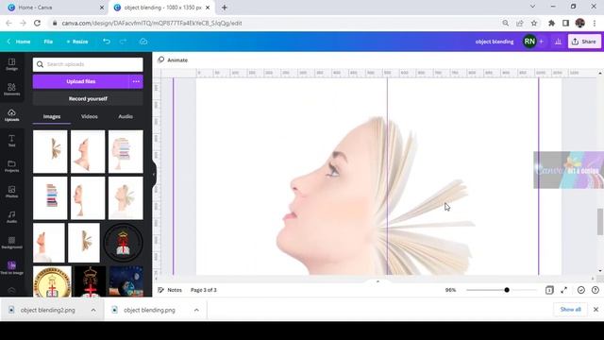
Task: Click the Share button
Action: coord(584,42)
